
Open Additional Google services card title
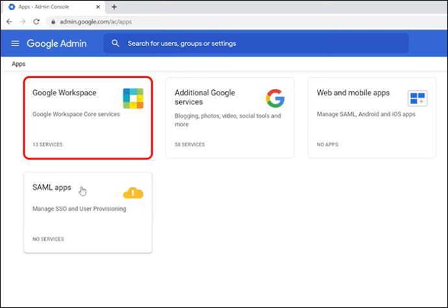tap(205, 97)
